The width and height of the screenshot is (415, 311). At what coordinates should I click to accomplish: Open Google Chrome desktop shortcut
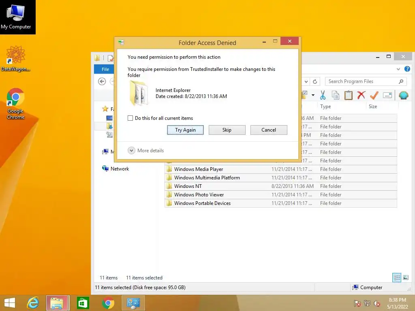pyautogui.click(x=16, y=104)
